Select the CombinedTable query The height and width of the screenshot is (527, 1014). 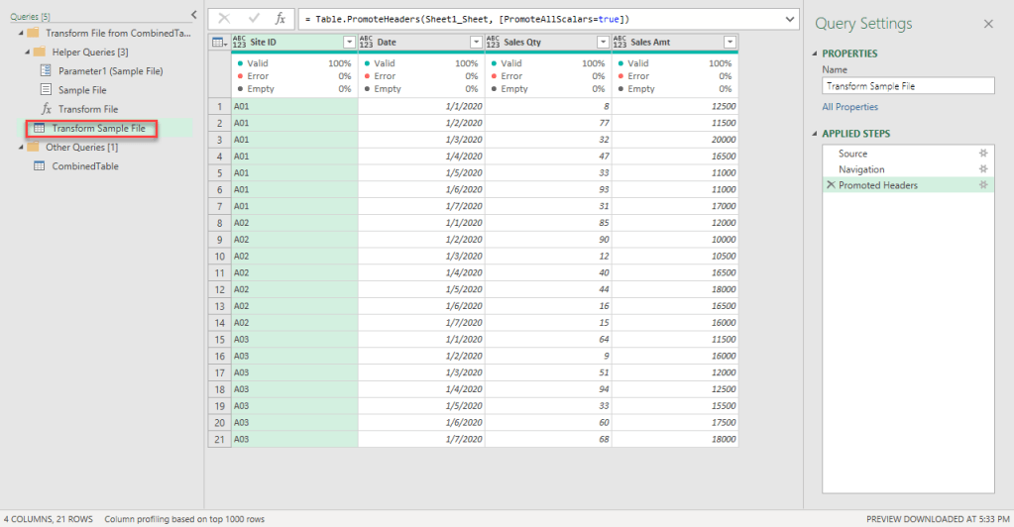tap(84, 166)
